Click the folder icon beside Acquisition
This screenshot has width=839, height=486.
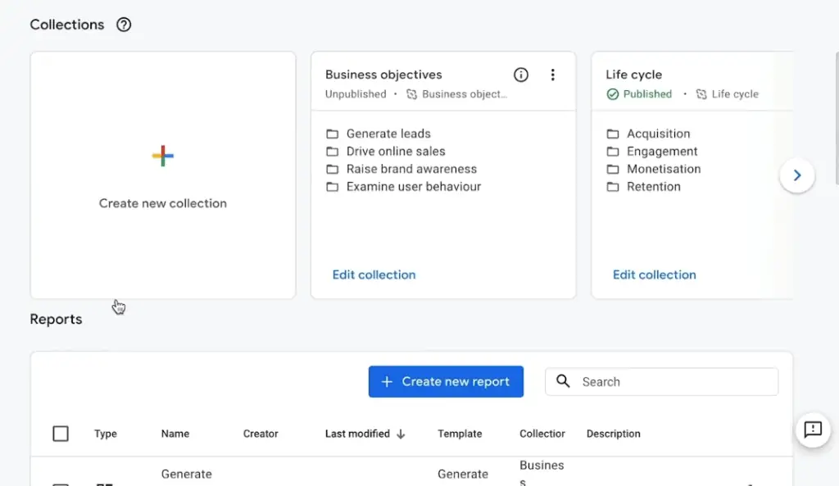coord(613,133)
